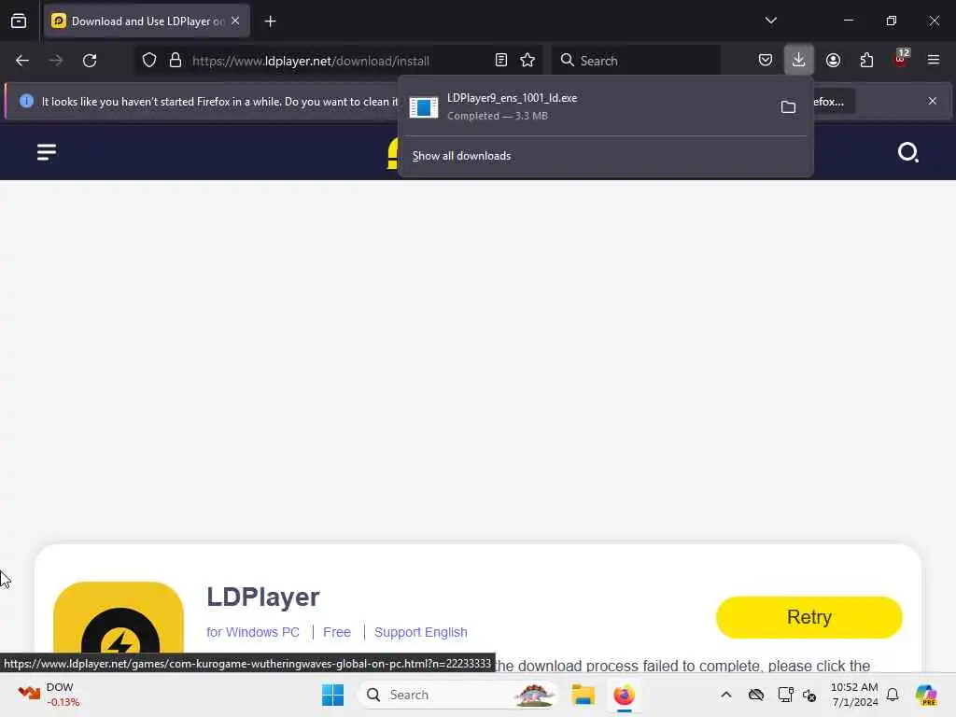Image resolution: width=956 pixels, height=717 pixels.
Task: Click the URL address bar field
Action: 338,61
